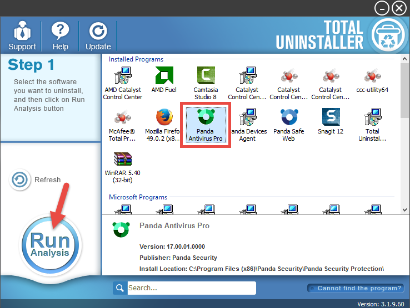Pick the Panda Safe Web icon

289,118
